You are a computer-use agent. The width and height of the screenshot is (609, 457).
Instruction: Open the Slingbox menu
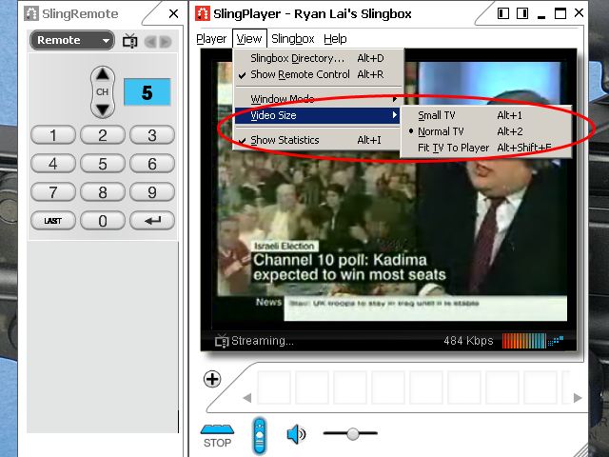[x=293, y=39]
